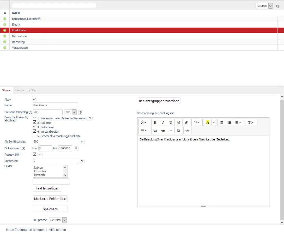
Task: Select the Rechnung row in the list
Action: (x=18, y=42)
